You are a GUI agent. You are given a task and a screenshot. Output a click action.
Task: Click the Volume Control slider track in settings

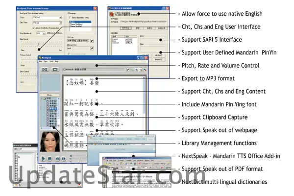(29, 60)
